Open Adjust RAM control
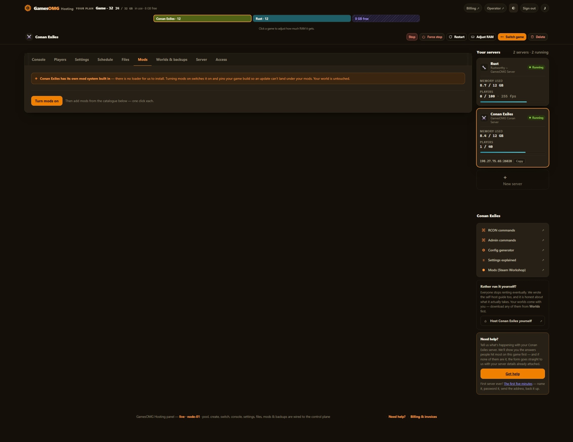 pyautogui.click(x=482, y=37)
